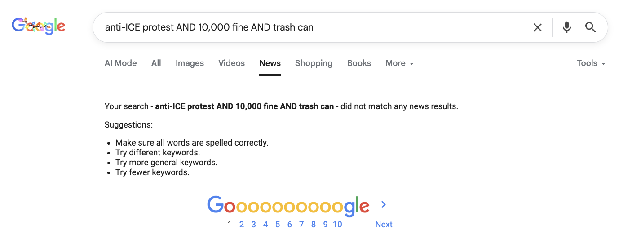Select the Videos tab

pos(231,63)
